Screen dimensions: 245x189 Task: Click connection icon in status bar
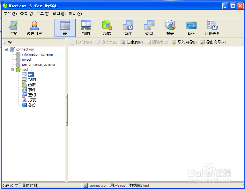coord(85,186)
